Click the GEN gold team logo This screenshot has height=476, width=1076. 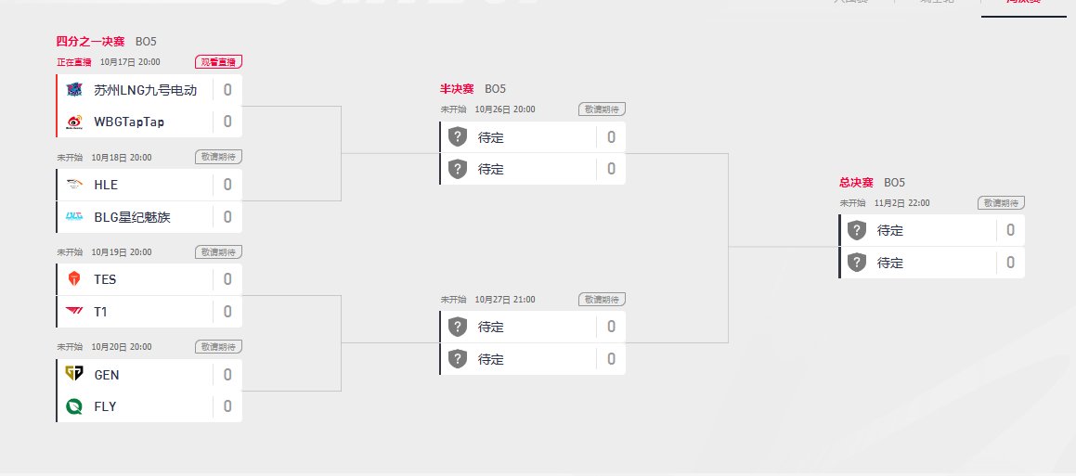(74, 374)
